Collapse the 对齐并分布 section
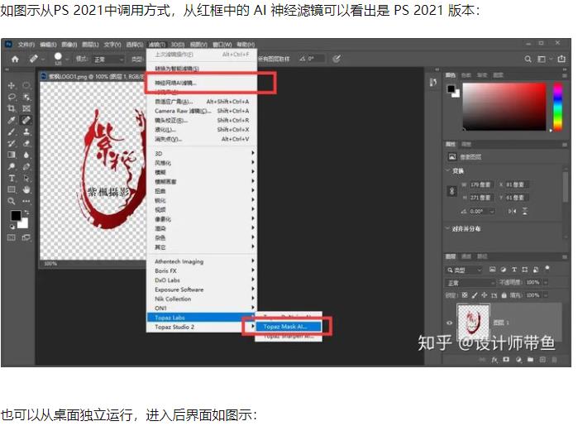 pos(448,228)
